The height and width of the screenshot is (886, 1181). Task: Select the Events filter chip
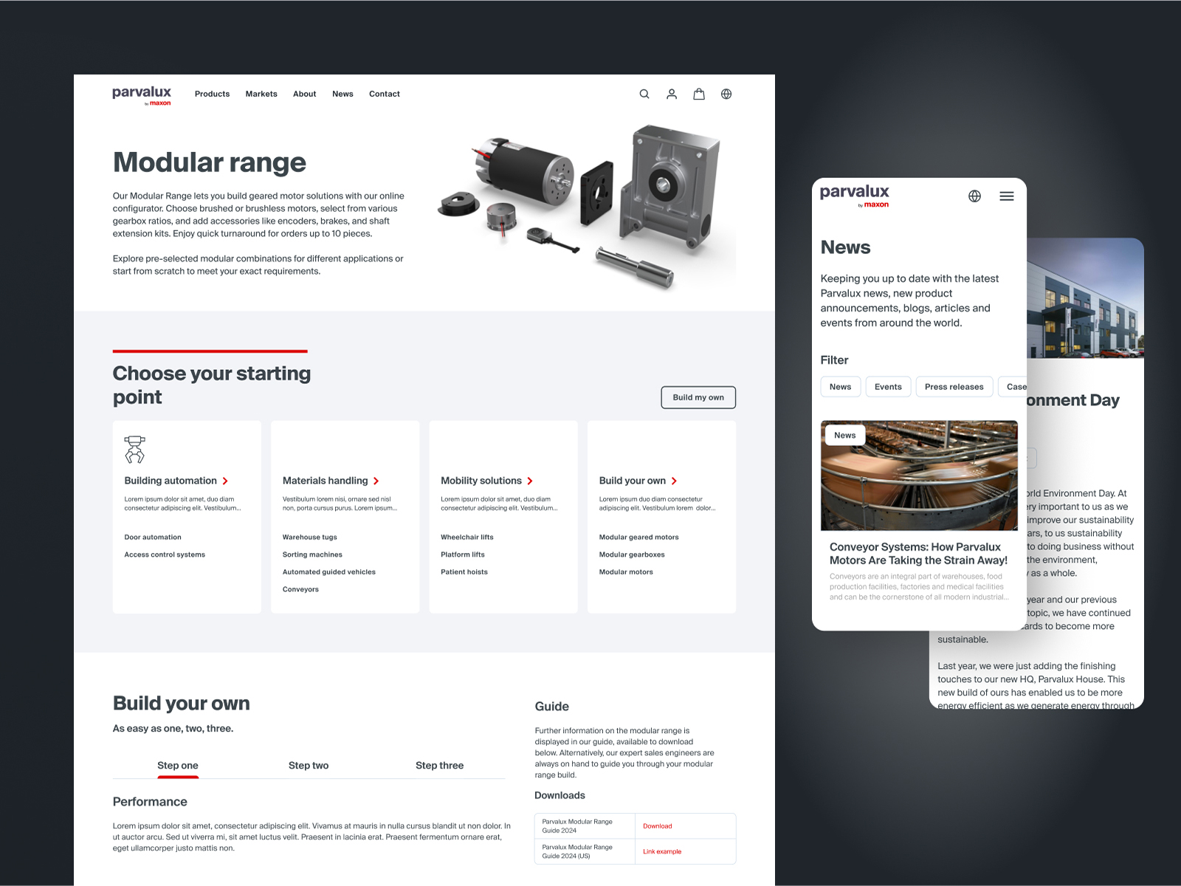pyautogui.click(x=888, y=387)
